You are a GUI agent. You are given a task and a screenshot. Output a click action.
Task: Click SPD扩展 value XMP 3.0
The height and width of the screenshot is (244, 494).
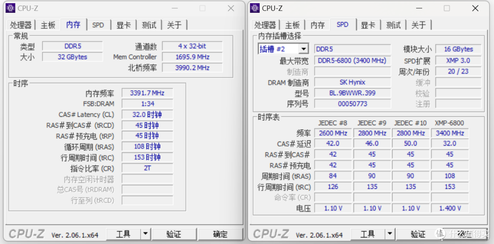coord(458,61)
